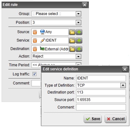Image resolution: width=130 pixels, height=127 pixels.
Task: Add new service with green plus
Action: tap(79, 40)
